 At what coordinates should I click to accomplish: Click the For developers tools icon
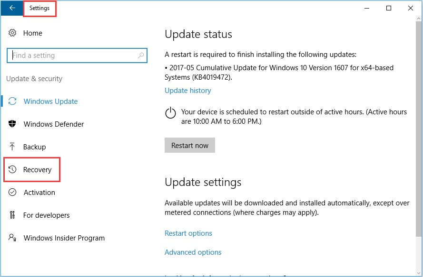coord(12,215)
